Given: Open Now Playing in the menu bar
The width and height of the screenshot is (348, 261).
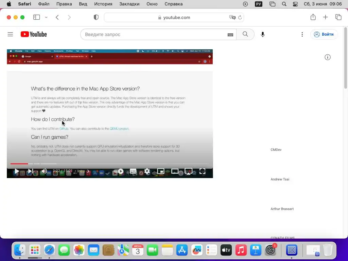Looking at the screenshot, I should click(245, 4).
